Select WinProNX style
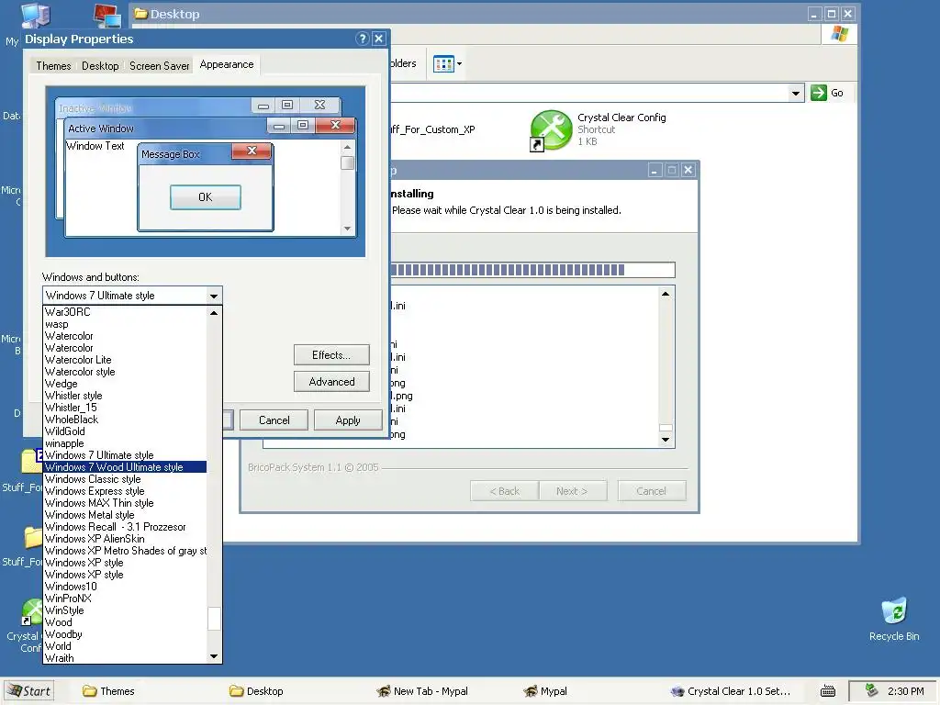The height and width of the screenshot is (705, 940). pyautogui.click(x=125, y=599)
